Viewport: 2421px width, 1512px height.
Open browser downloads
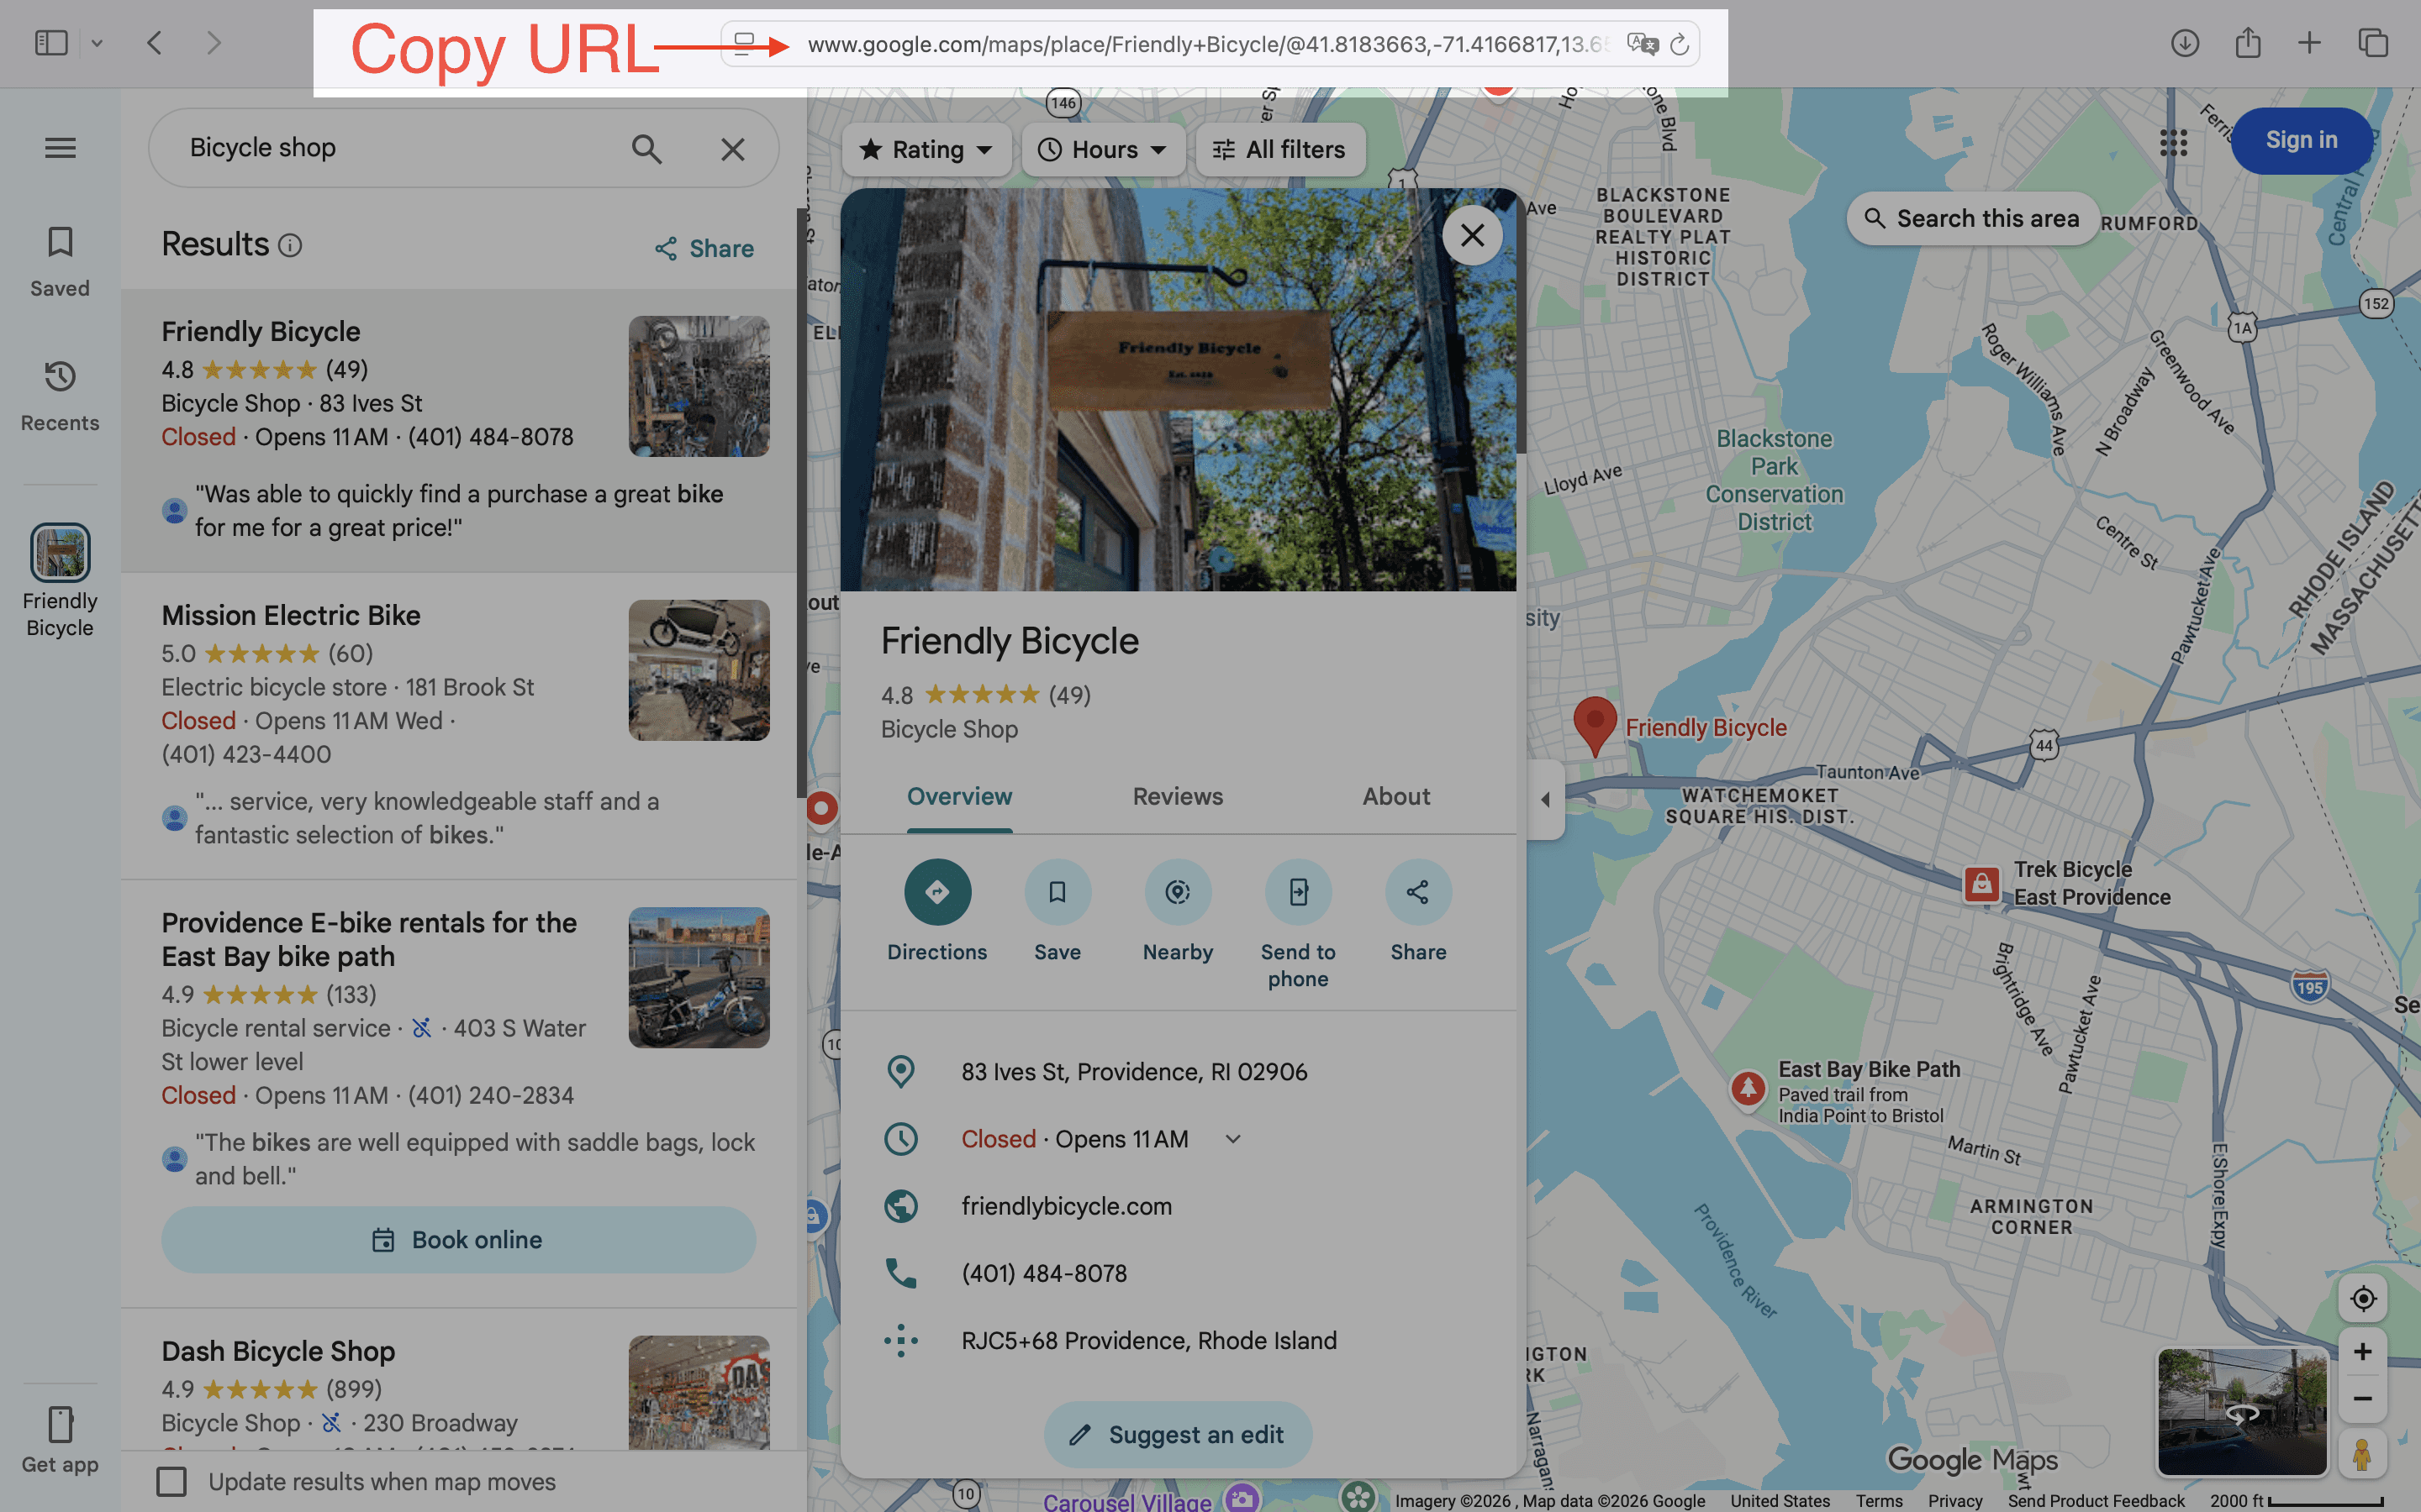[2185, 43]
